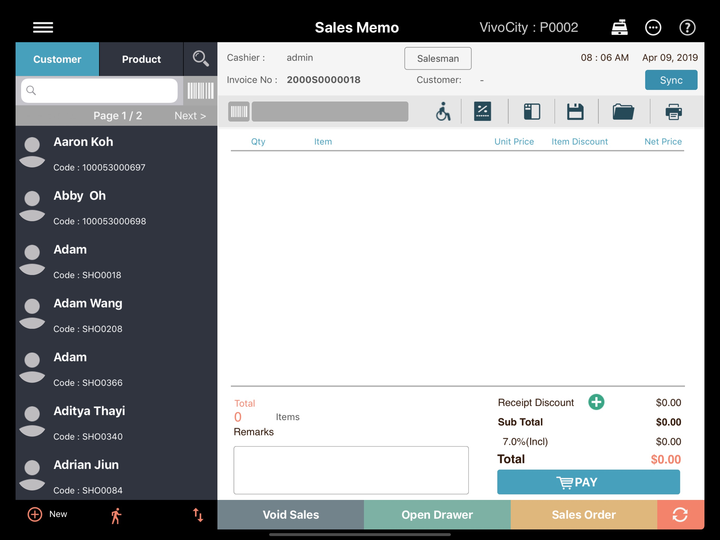Viewport: 720px width, 540px height.
Task: Click the Receipt Discount label
Action: (x=536, y=403)
